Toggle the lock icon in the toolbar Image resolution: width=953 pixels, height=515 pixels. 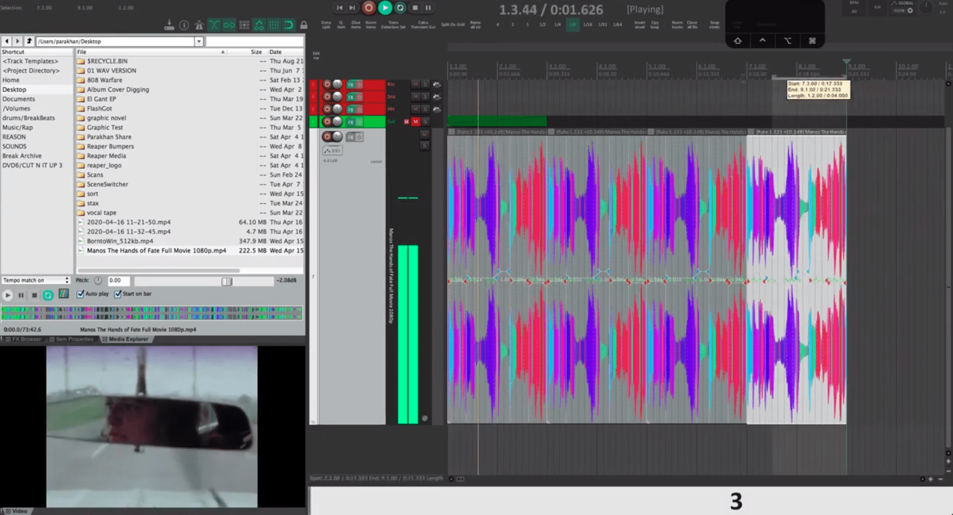[304, 25]
